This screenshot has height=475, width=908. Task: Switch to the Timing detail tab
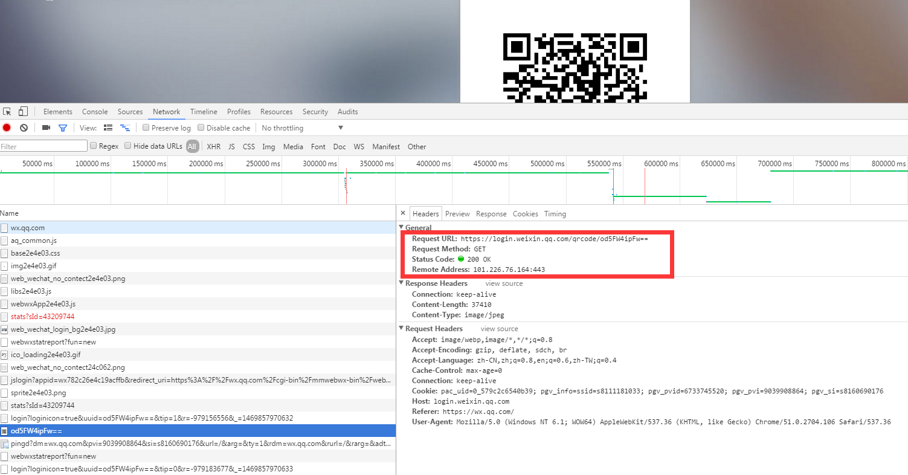(555, 214)
